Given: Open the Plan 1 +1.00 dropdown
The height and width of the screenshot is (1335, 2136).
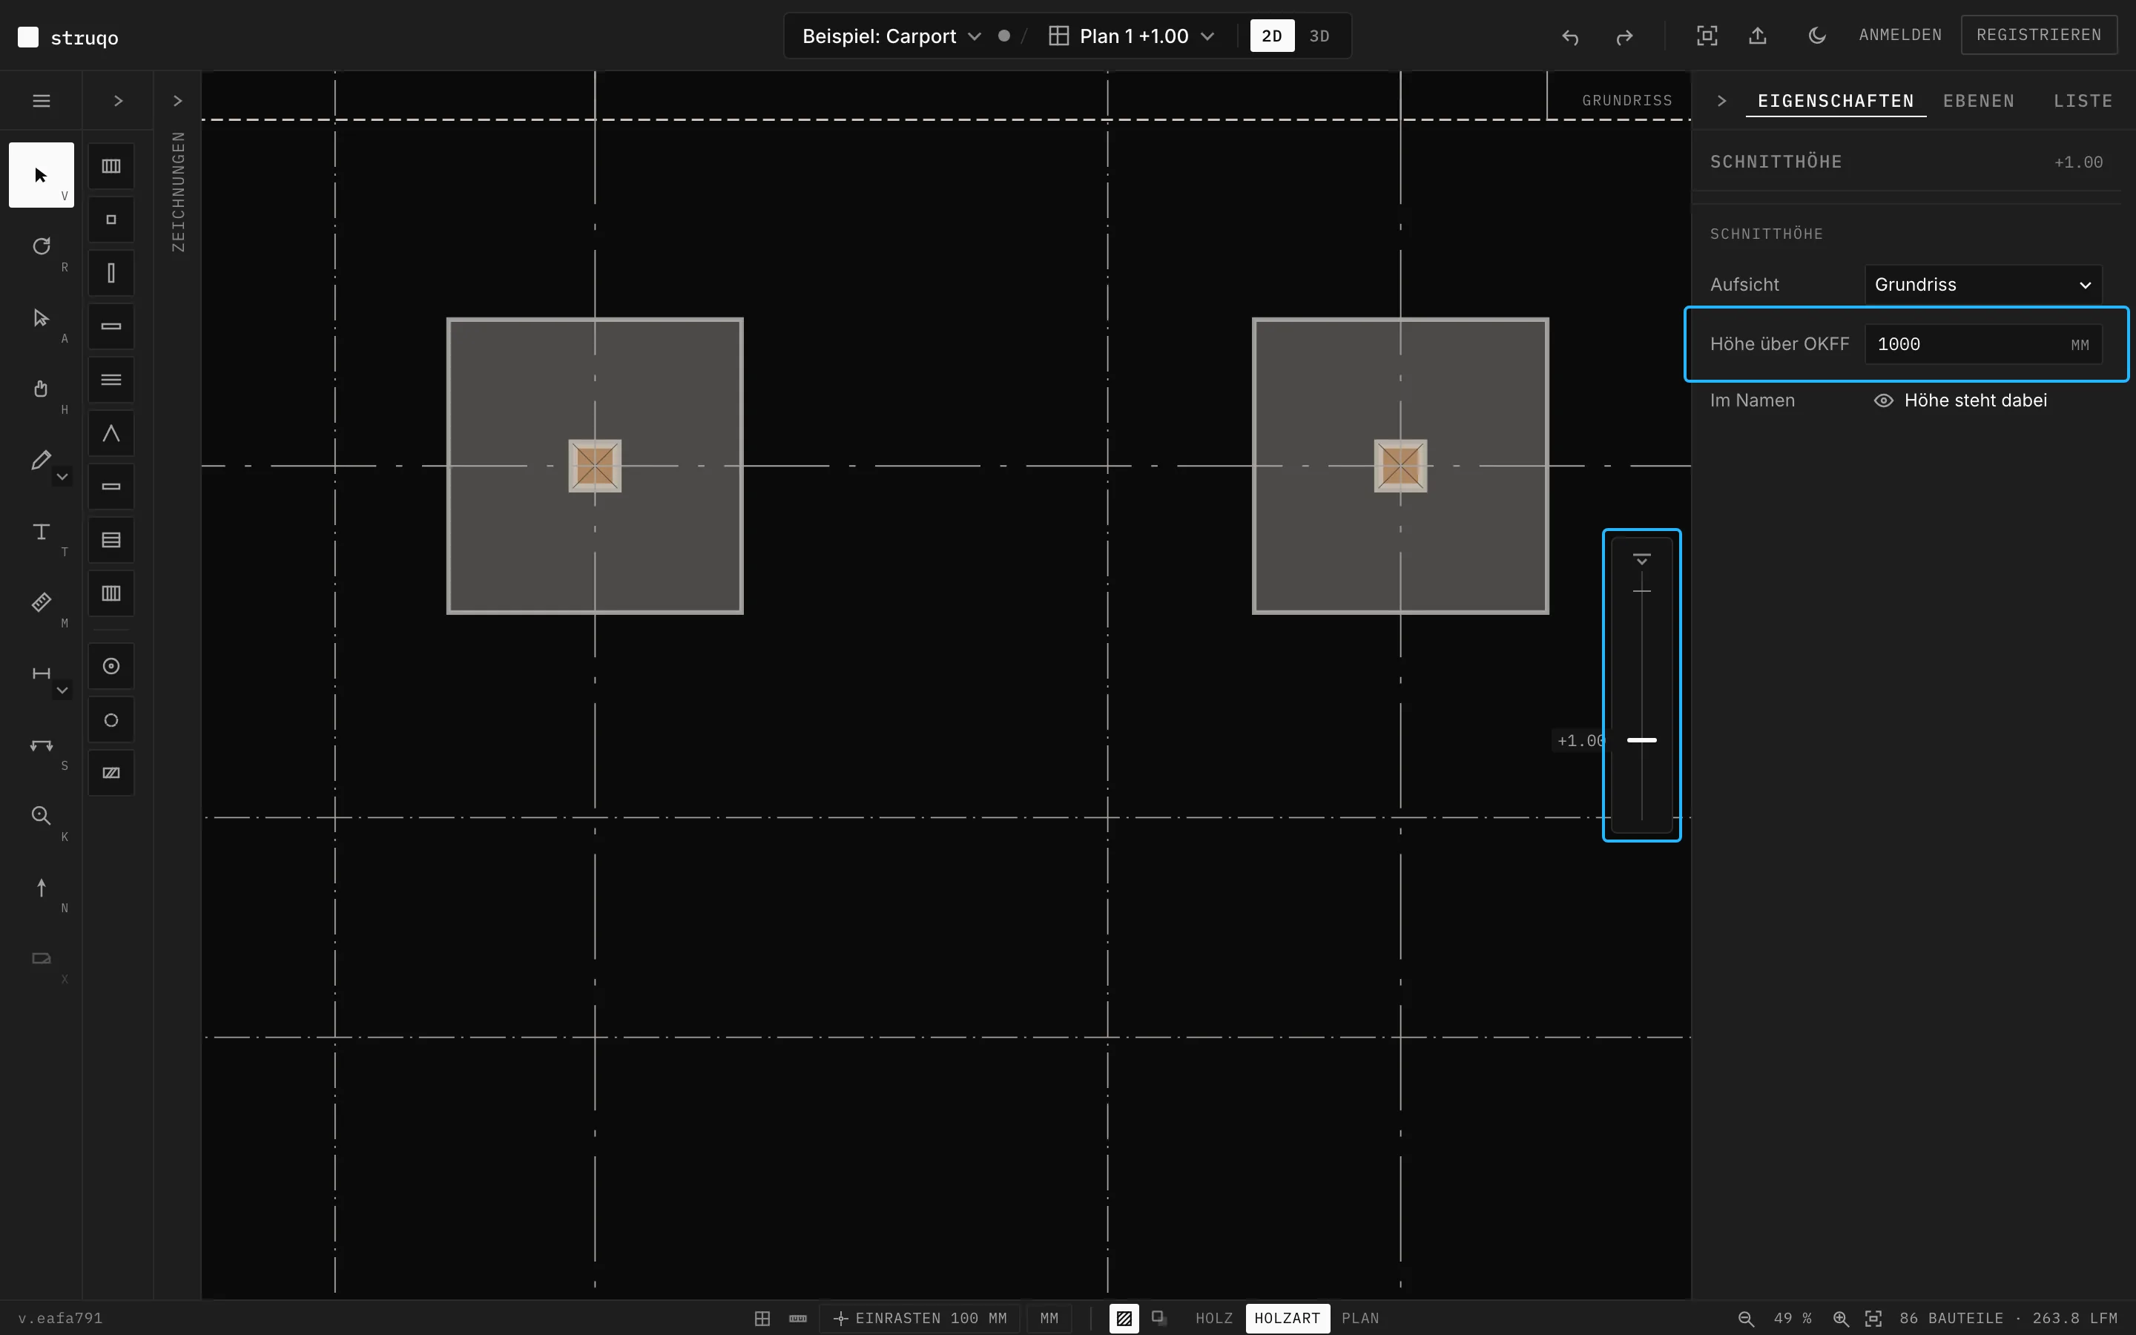Looking at the screenshot, I should pos(1133,36).
